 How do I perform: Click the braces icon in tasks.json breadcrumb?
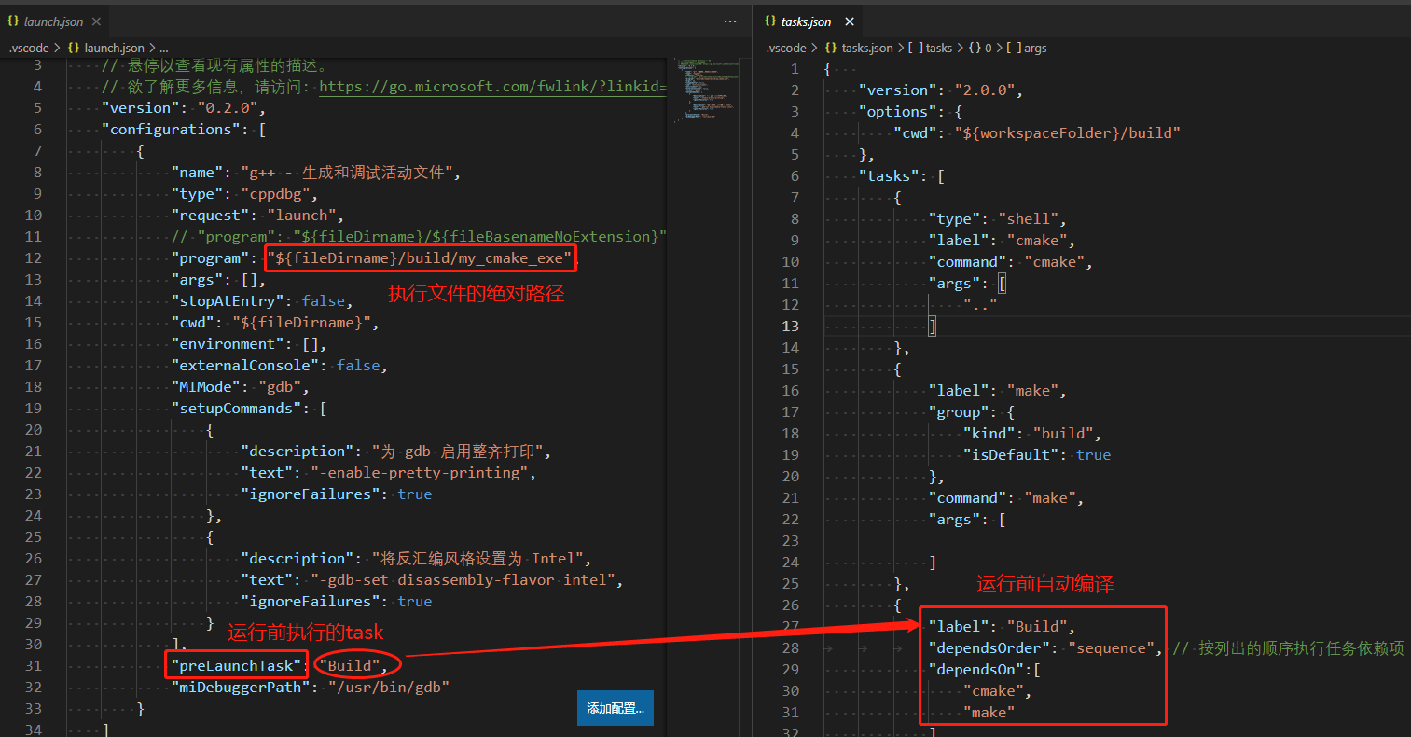(x=830, y=48)
